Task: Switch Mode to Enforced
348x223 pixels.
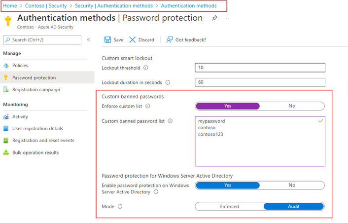Action: [230, 206]
